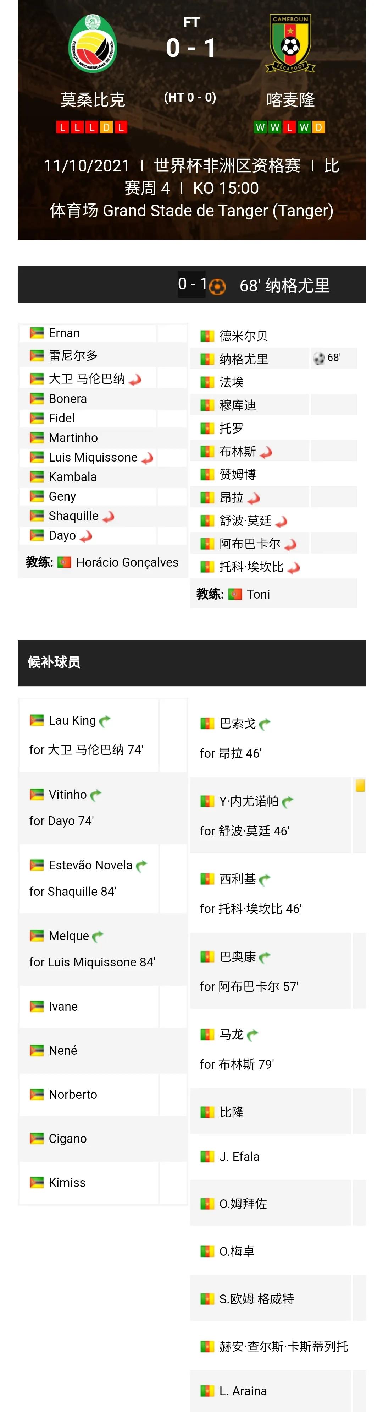Select substitute 赫安·查尔斯·卡斯蒂列托
383x1412 pixels.
coord(283,1346)
